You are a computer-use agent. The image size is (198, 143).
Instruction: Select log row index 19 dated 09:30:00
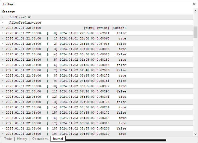pyautogui.click(x=97, y=134)
